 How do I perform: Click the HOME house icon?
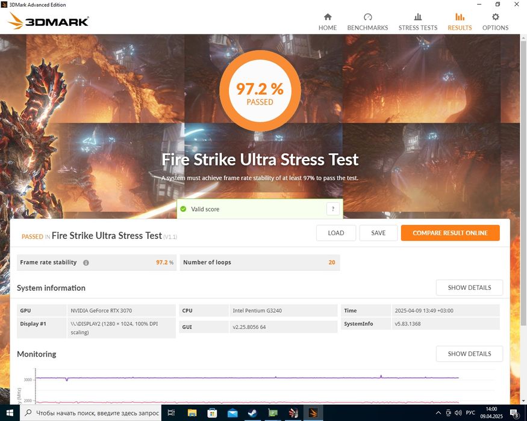click(328, 17)
